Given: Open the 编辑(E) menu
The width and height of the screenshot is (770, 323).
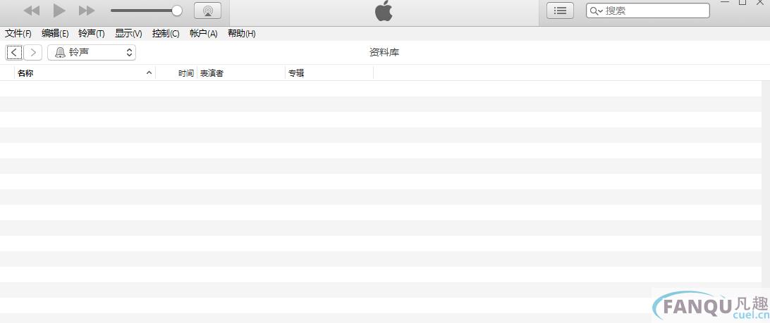Looking at the screenshot, I should point(55,33).
